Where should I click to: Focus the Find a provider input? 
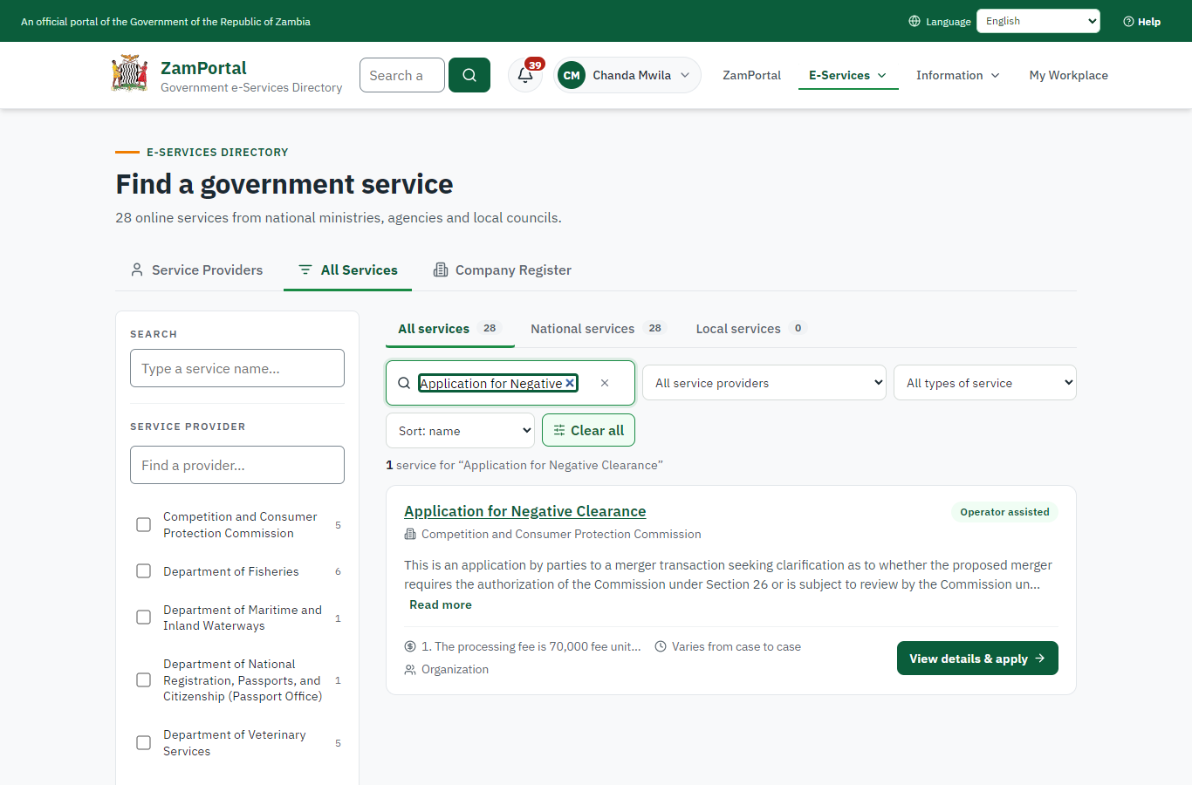point(237,465)
